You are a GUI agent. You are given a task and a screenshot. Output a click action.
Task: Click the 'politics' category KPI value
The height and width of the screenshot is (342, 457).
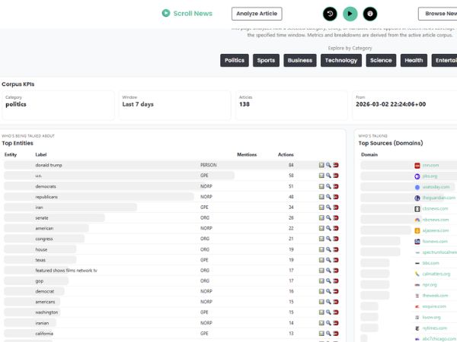[x=16, y=104]
